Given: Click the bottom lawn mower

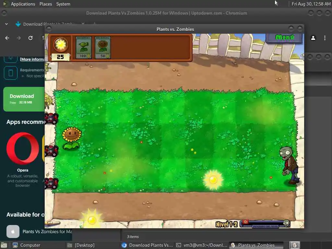Looking at the screenshot, I should pyautogui.click(x=52, y=183).
